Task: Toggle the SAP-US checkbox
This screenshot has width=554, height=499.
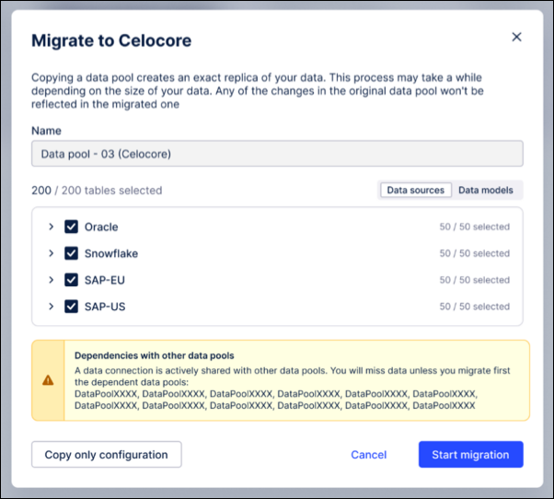Action: click(x=71, y=307)
